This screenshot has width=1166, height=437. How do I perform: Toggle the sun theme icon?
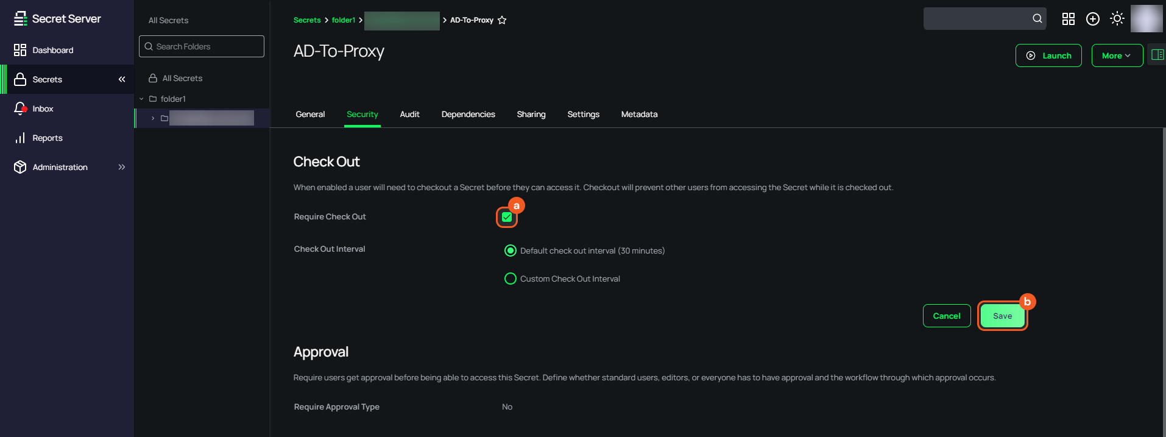(x=1117, y=19)
